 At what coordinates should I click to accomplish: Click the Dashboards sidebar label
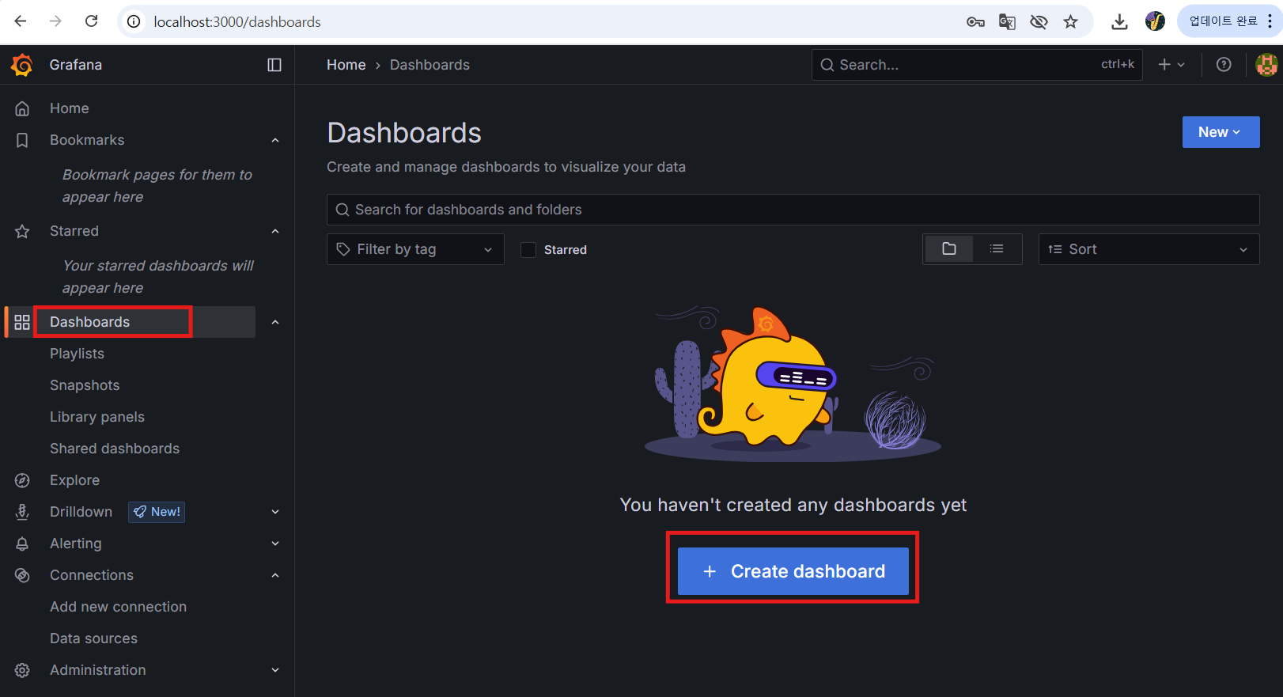(89, 322)
